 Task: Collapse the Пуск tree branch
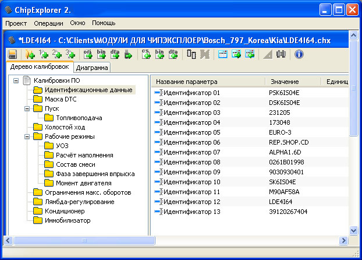point(26,108)
